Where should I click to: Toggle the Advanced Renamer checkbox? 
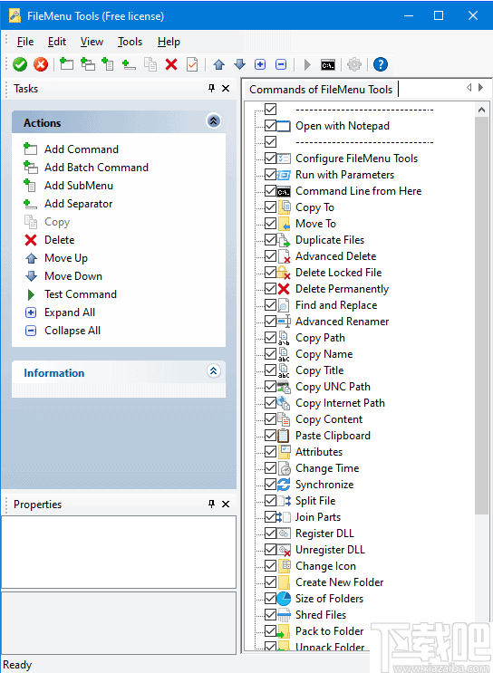click(x=270, y=322)
